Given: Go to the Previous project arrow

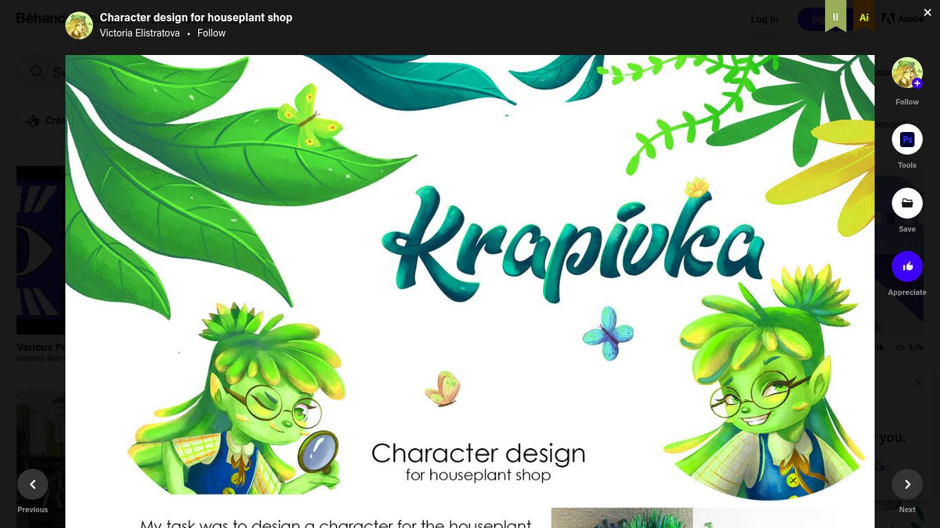Looking at the screenshot, I should 32,485.
